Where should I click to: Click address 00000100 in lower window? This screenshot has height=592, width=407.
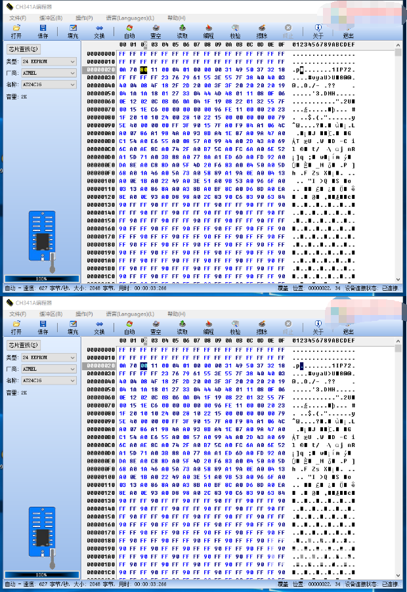pyautogui.click(x=100, y=476)
